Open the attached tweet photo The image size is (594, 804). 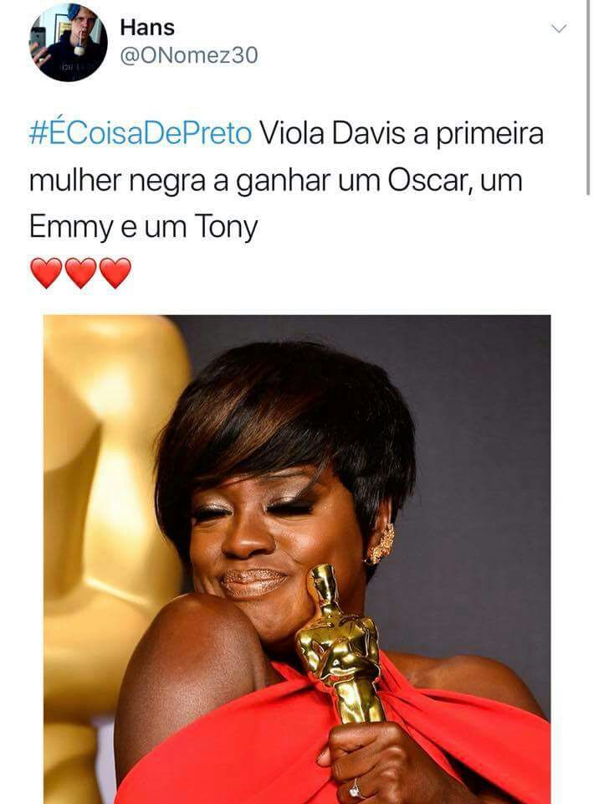297,559
